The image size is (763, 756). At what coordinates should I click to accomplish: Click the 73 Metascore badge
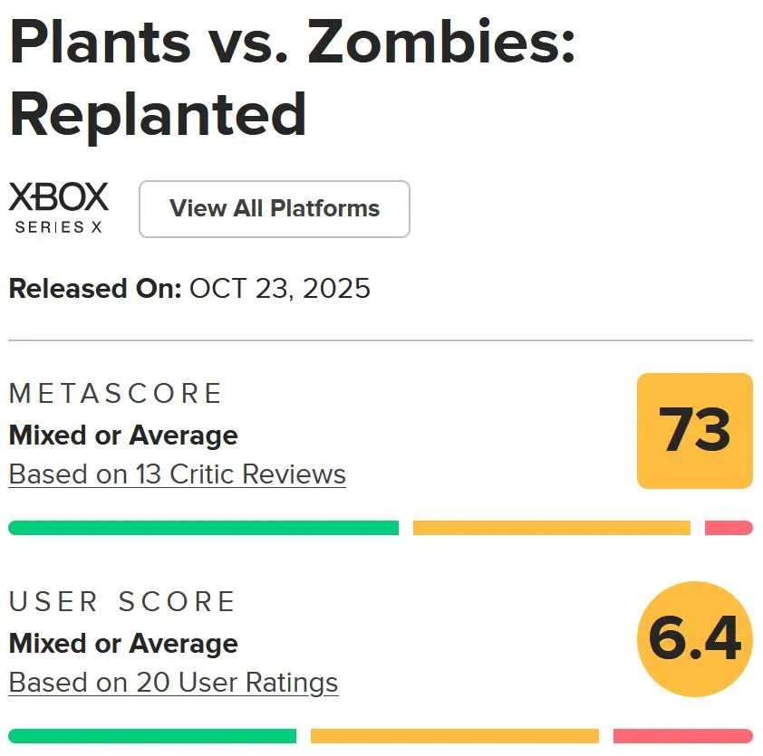click(x=695, y=431)
